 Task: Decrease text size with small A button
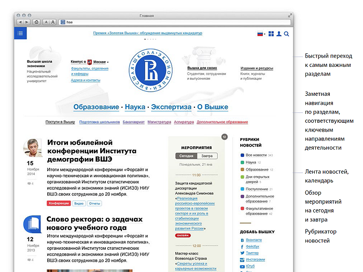(x=46, y=22)
